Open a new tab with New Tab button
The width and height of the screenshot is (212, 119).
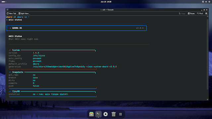tap(11, 14)
